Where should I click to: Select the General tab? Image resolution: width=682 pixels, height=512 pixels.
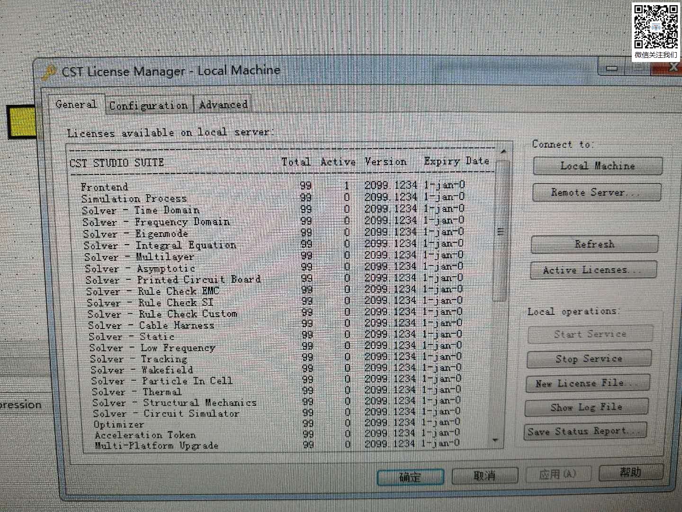[x=76, y=104]
